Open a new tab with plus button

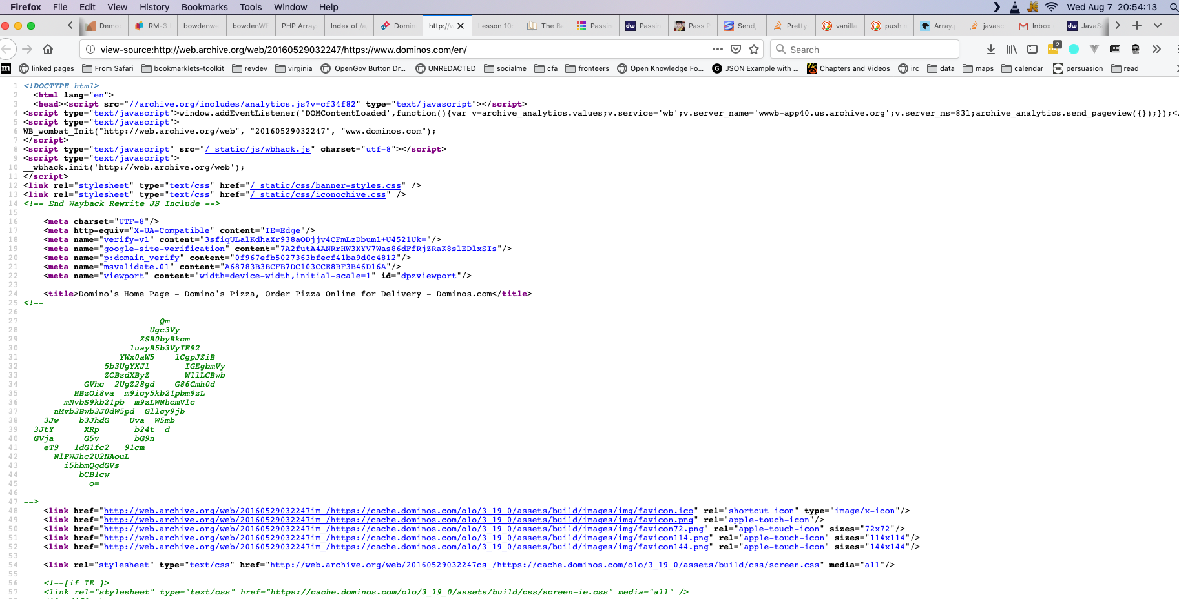(1137, 25)
